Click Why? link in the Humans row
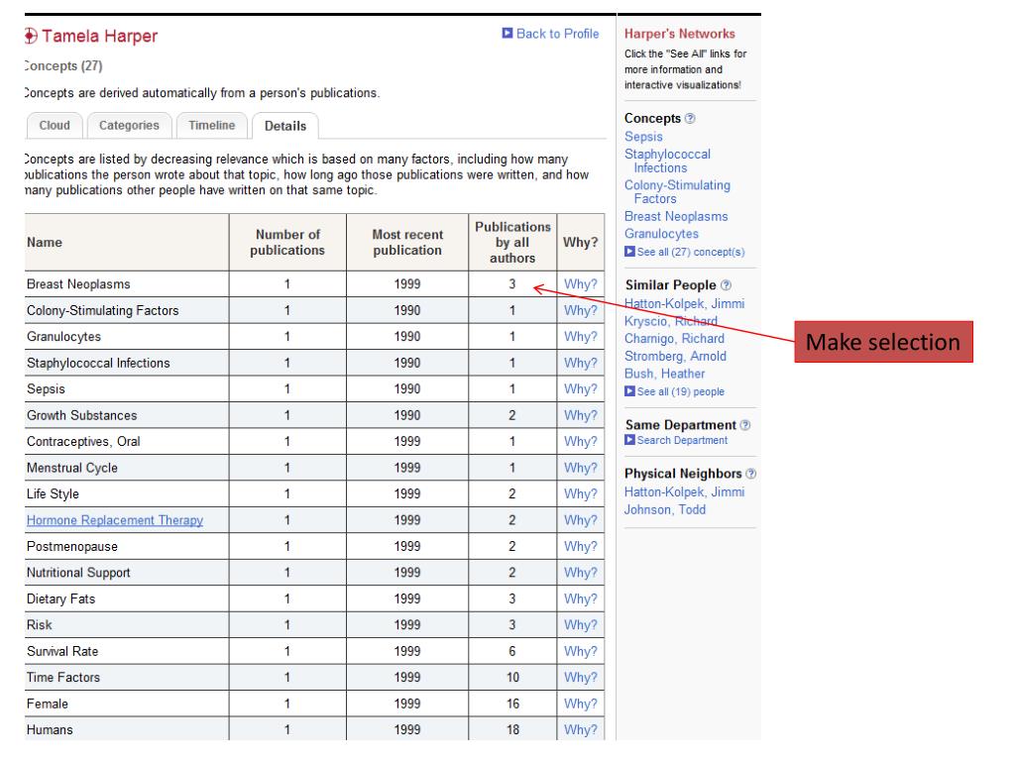The height and width of the screenshot is (761, 1015). tap(580, 730)
